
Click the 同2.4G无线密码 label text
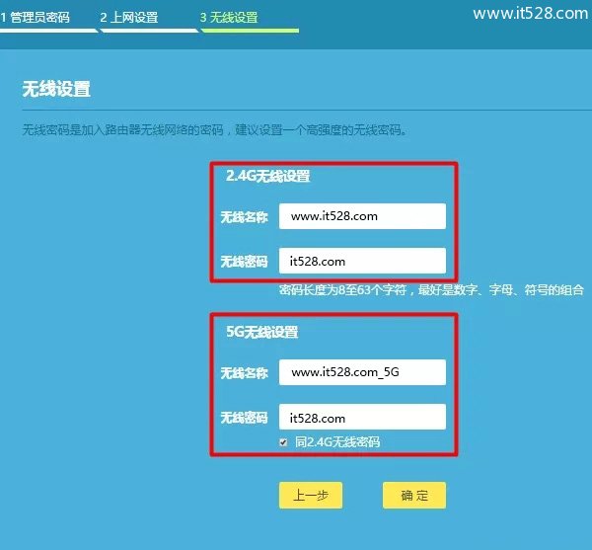tap(337, 442)
